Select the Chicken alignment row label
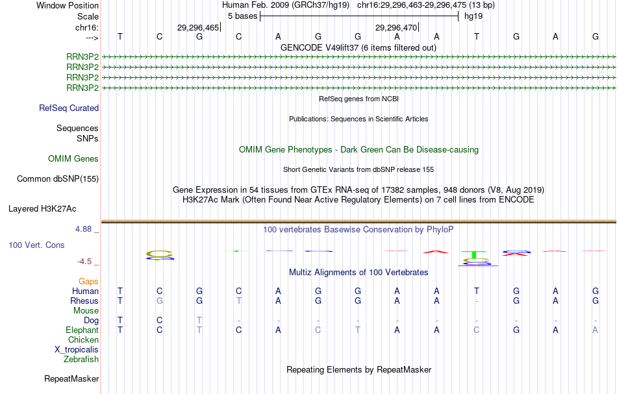The width and height of the screenshot is (617, 394). (x=83, y=339)
